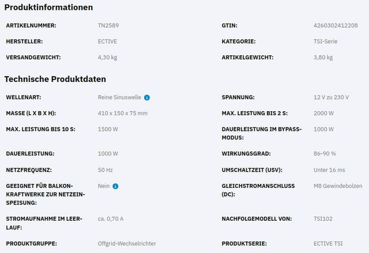Viewport: 369px width, 253px height.
Task: Click the Produktinformationen heading
Action: click(49, 7)
